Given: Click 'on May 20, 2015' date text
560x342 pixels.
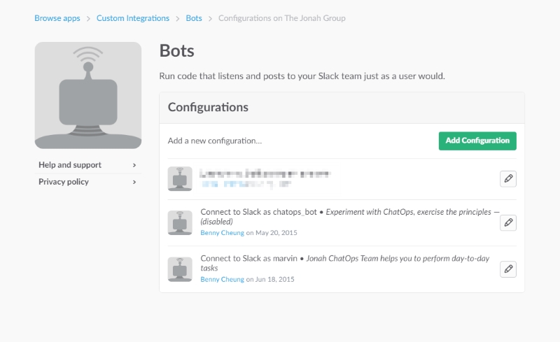Looking at the screenshot, I should [x=272, y=233].
